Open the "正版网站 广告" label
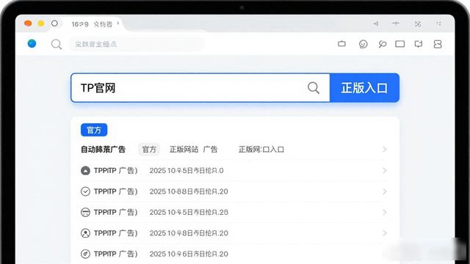This screenshot has width=470, height=264. tap(193, 150)
